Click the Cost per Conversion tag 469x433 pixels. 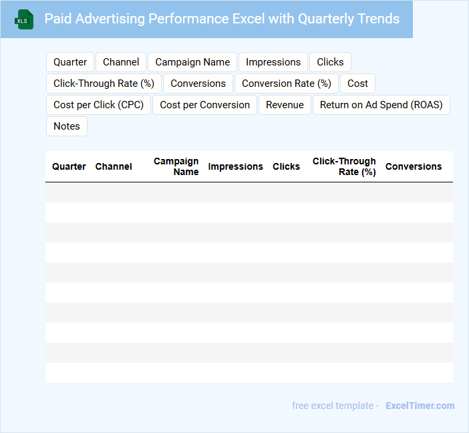pos(204,105)
